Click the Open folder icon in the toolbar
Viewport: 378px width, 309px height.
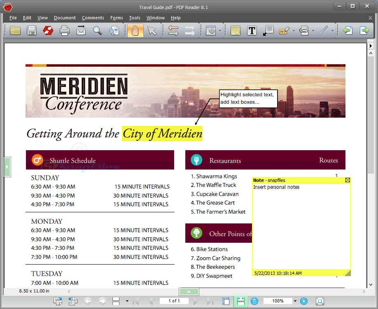coord(15,30)
